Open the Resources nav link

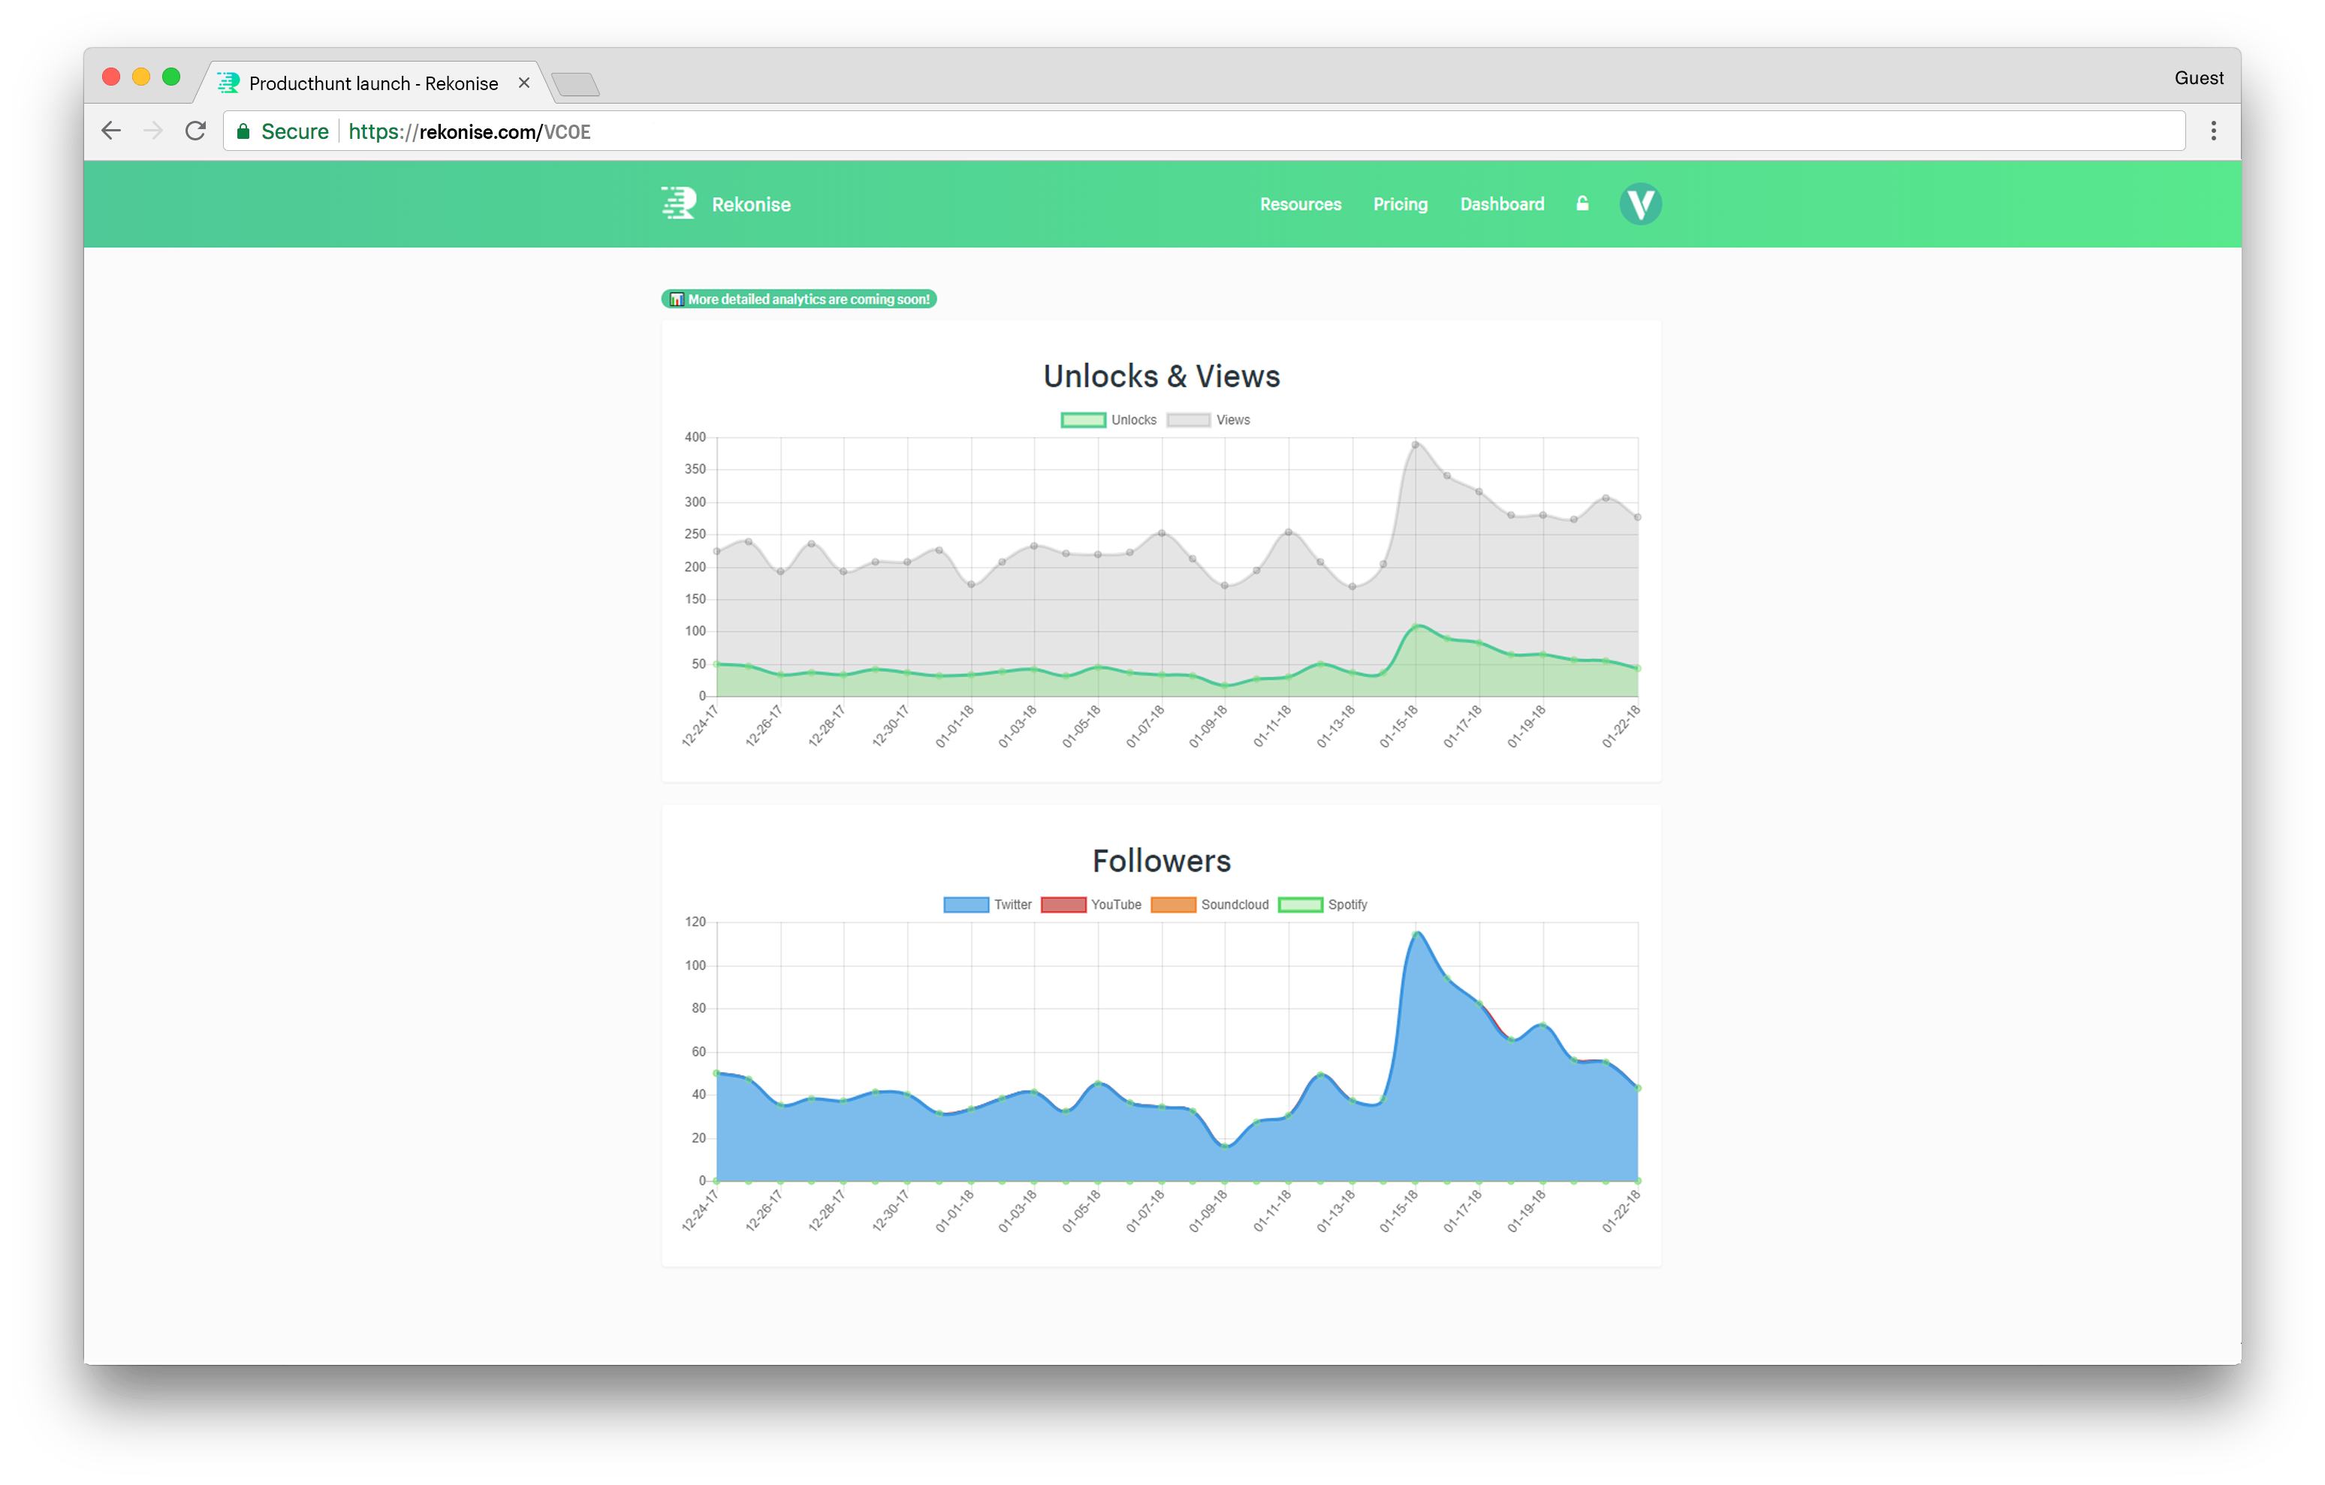coord(1300,205)
